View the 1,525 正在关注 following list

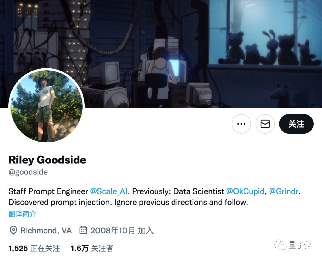[34, 248]
